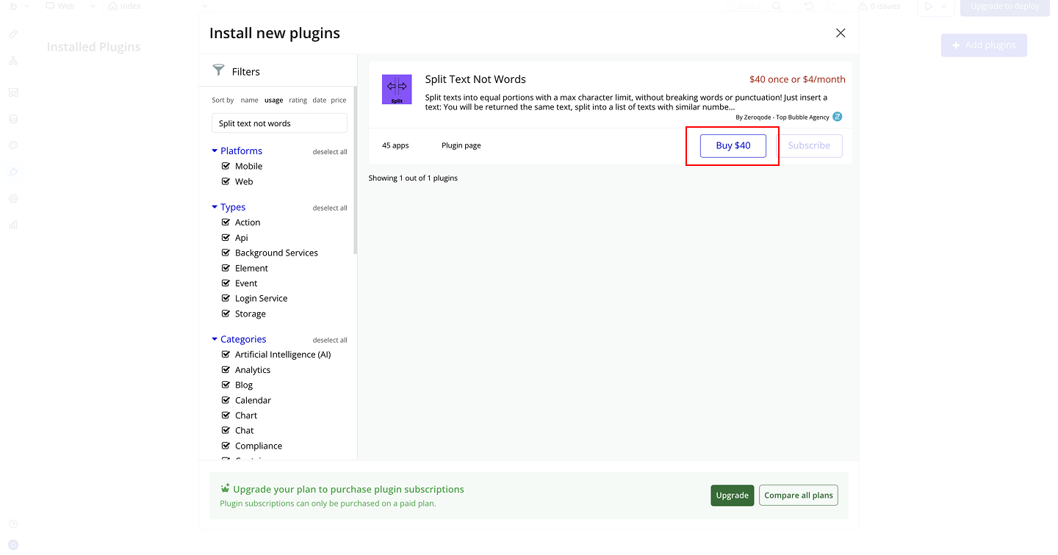1058x555 pixels.
Task: Collapse the Platforms filter section
Action: click(x=215, y=150)
